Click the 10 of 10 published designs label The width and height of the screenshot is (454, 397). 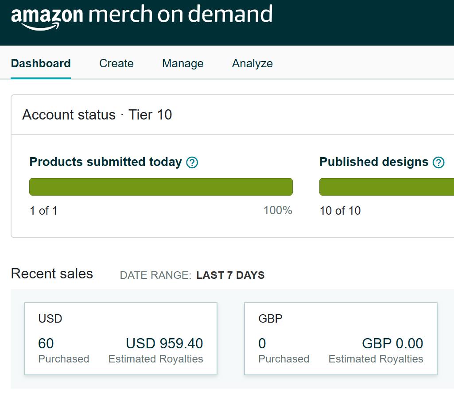pos(340,211)
